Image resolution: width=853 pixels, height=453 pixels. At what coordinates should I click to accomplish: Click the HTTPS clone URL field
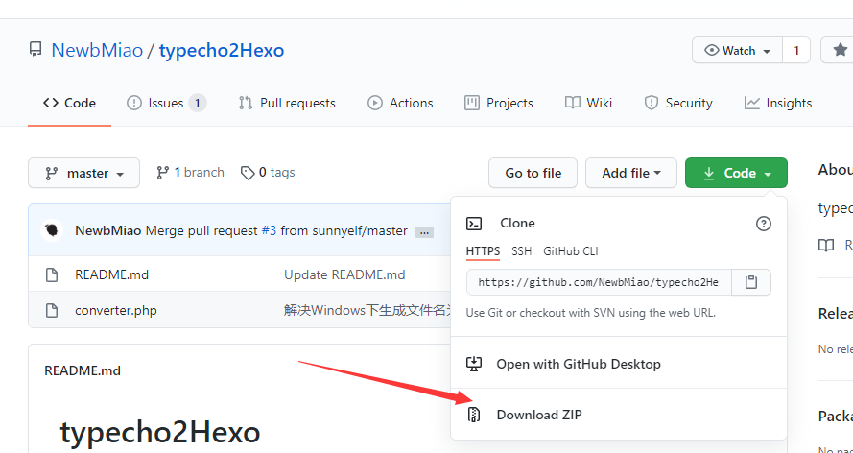click(x=599, y=282)
